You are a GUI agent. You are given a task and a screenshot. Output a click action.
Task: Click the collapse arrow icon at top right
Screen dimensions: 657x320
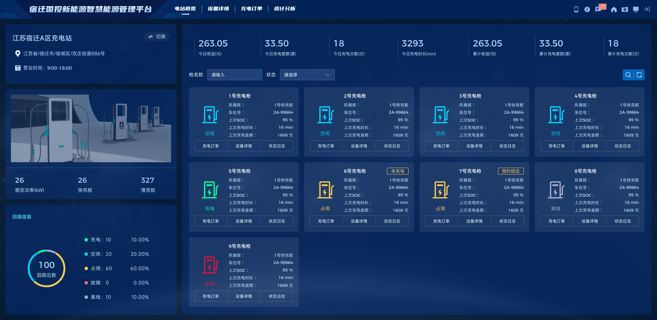tap(647, 9)
